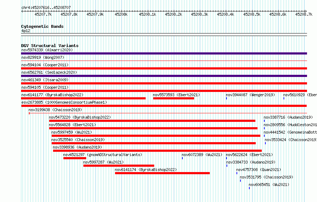Screen dimensions: 317x202
Task: Click nsv3384733 (Audano2019) label
Action: coord(251,162)
